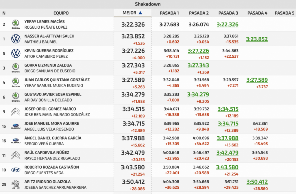Click the PASADA 4 column header
296x194 pixels.
pos(258,13)
